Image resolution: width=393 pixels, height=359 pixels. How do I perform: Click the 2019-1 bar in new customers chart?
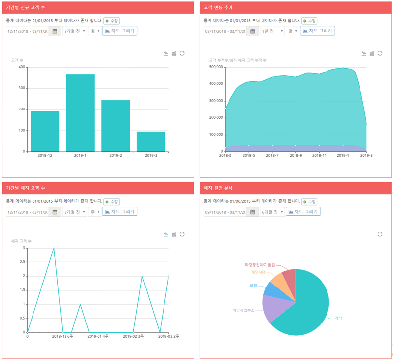pos(80,113)
